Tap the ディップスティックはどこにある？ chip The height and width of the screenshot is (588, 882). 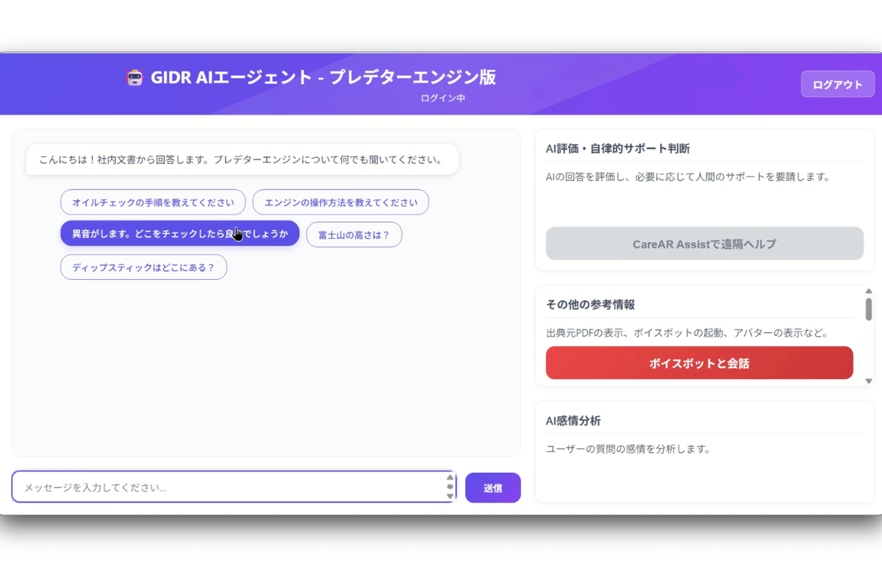click(x=143, y=268)
